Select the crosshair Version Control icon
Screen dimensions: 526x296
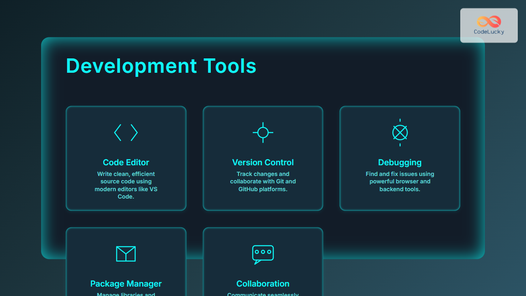click(x=263, y=132)
